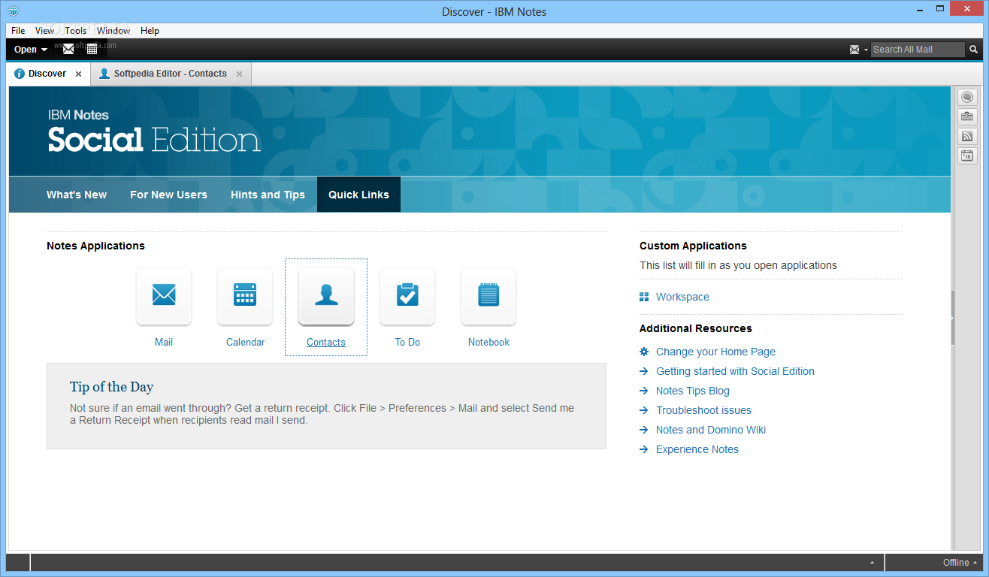Close the Discover tab

click(x=79, y=74)
